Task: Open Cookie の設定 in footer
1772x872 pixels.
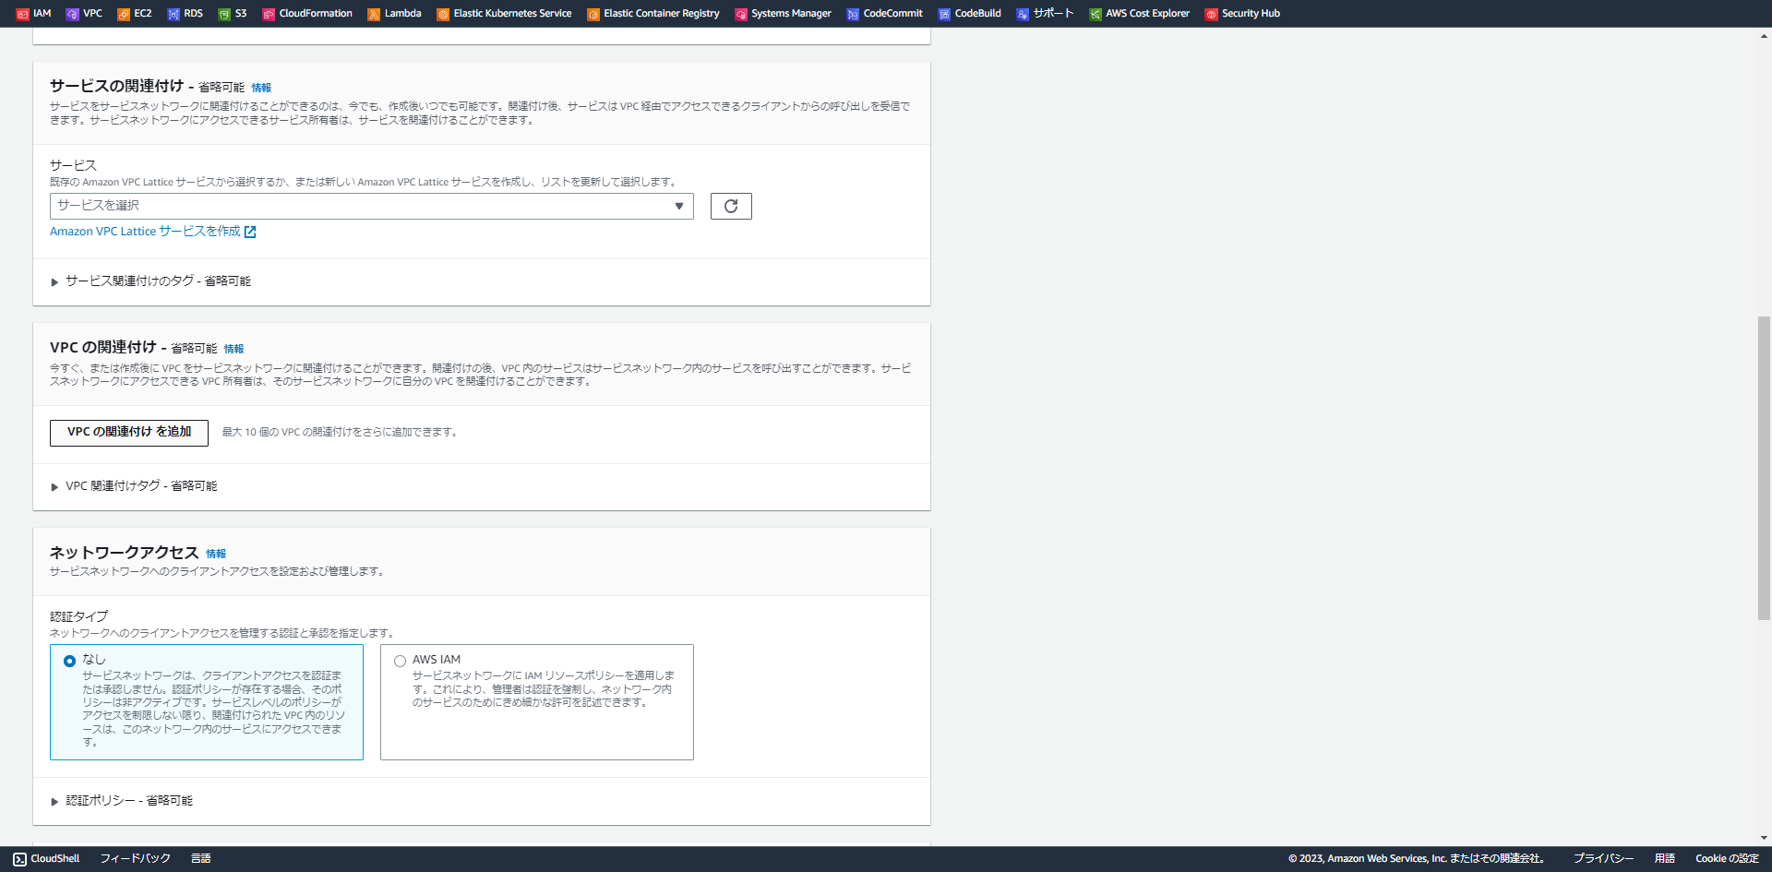Action: (1727, 859)
